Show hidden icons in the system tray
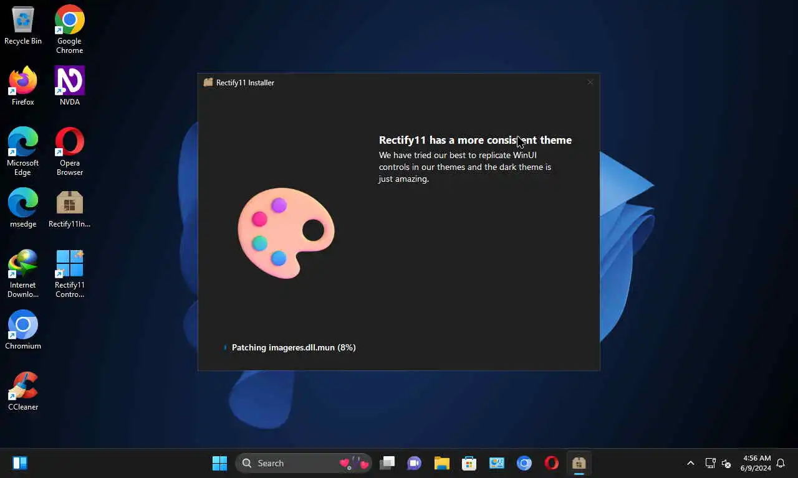The image size is (798, 478). [x=690, y=463]
